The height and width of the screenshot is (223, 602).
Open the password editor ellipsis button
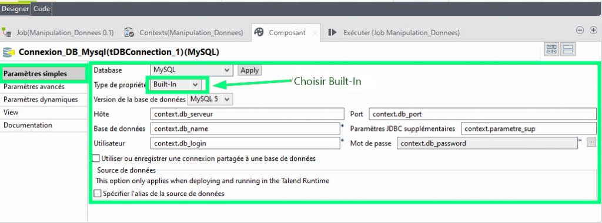click(591, 143)
